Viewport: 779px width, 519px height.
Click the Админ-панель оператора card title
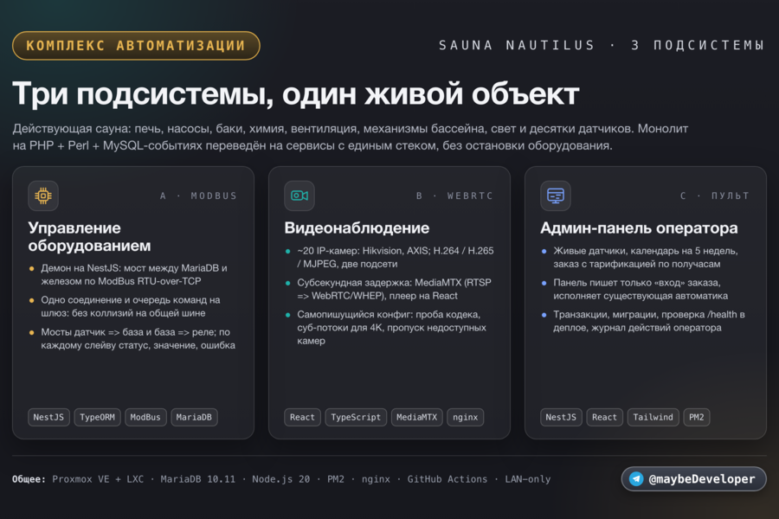639,228
